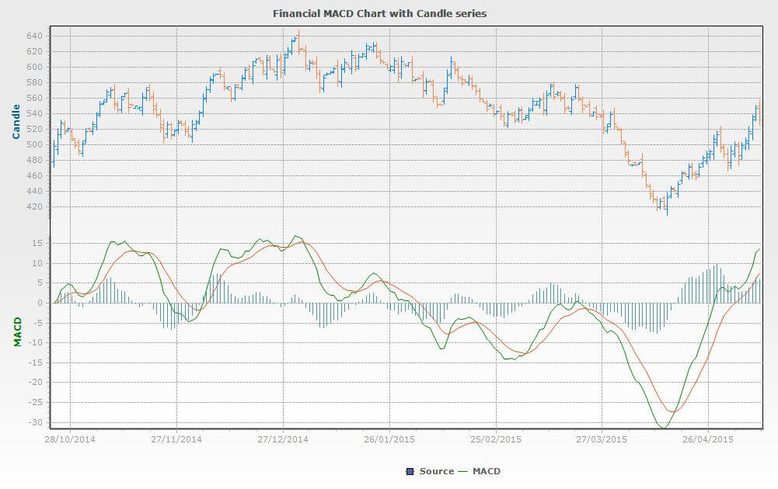The width and height of the screenshot is (778, 489).
Task: Click the 480 value on the Candle axis
Action: 34,160
